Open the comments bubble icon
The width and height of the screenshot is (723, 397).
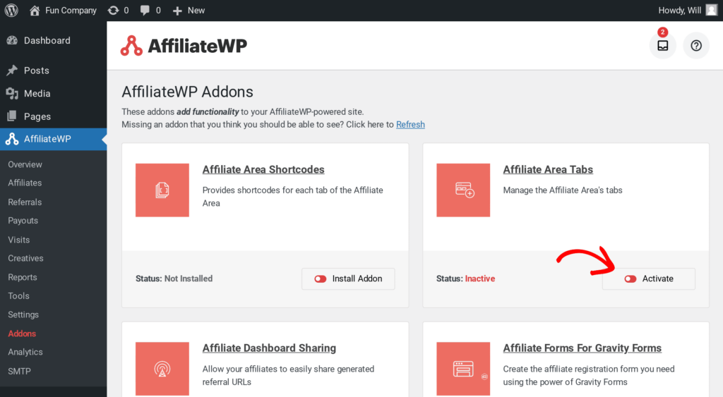point(145,10)
